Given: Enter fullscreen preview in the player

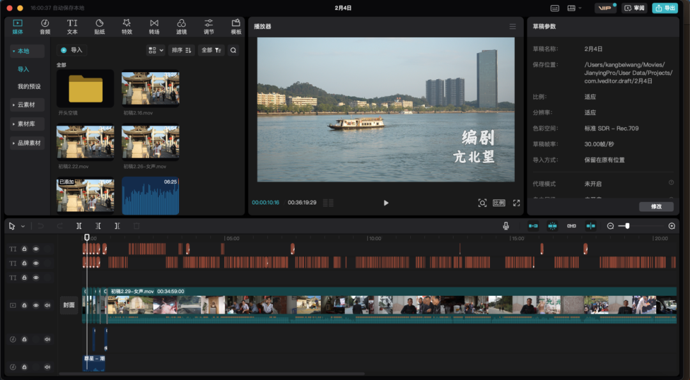Looking at the screenshot, I should 516,203.
